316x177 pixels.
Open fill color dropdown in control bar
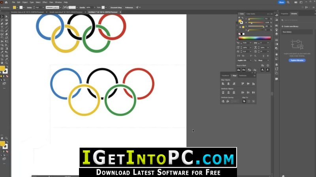point(17,7)
